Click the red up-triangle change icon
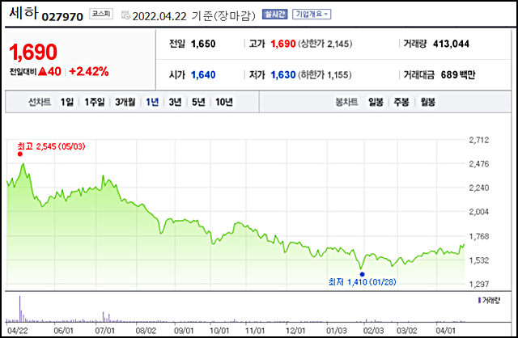 pos(42,71)
